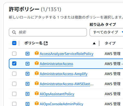Open the AIOpsConsoleAdminPolicy link
Image resolution: width=123 pixels, height=106 pixels.
pos(61,104)
